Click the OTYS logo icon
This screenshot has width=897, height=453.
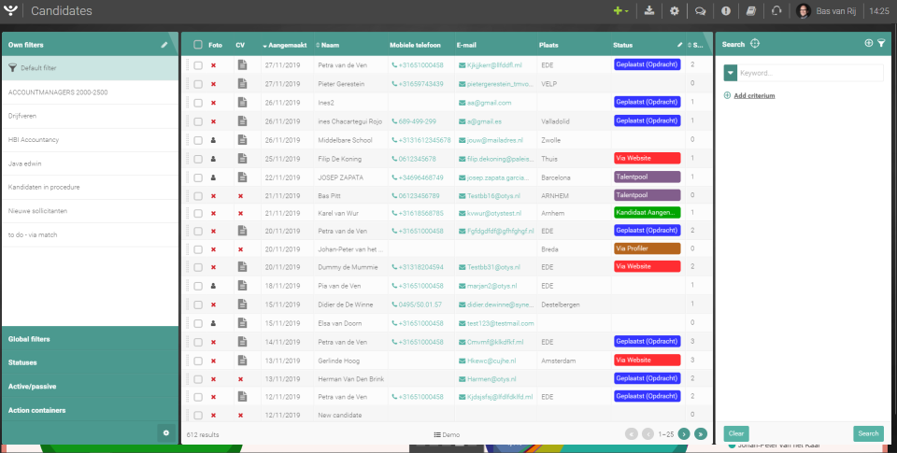pos(10,10)
